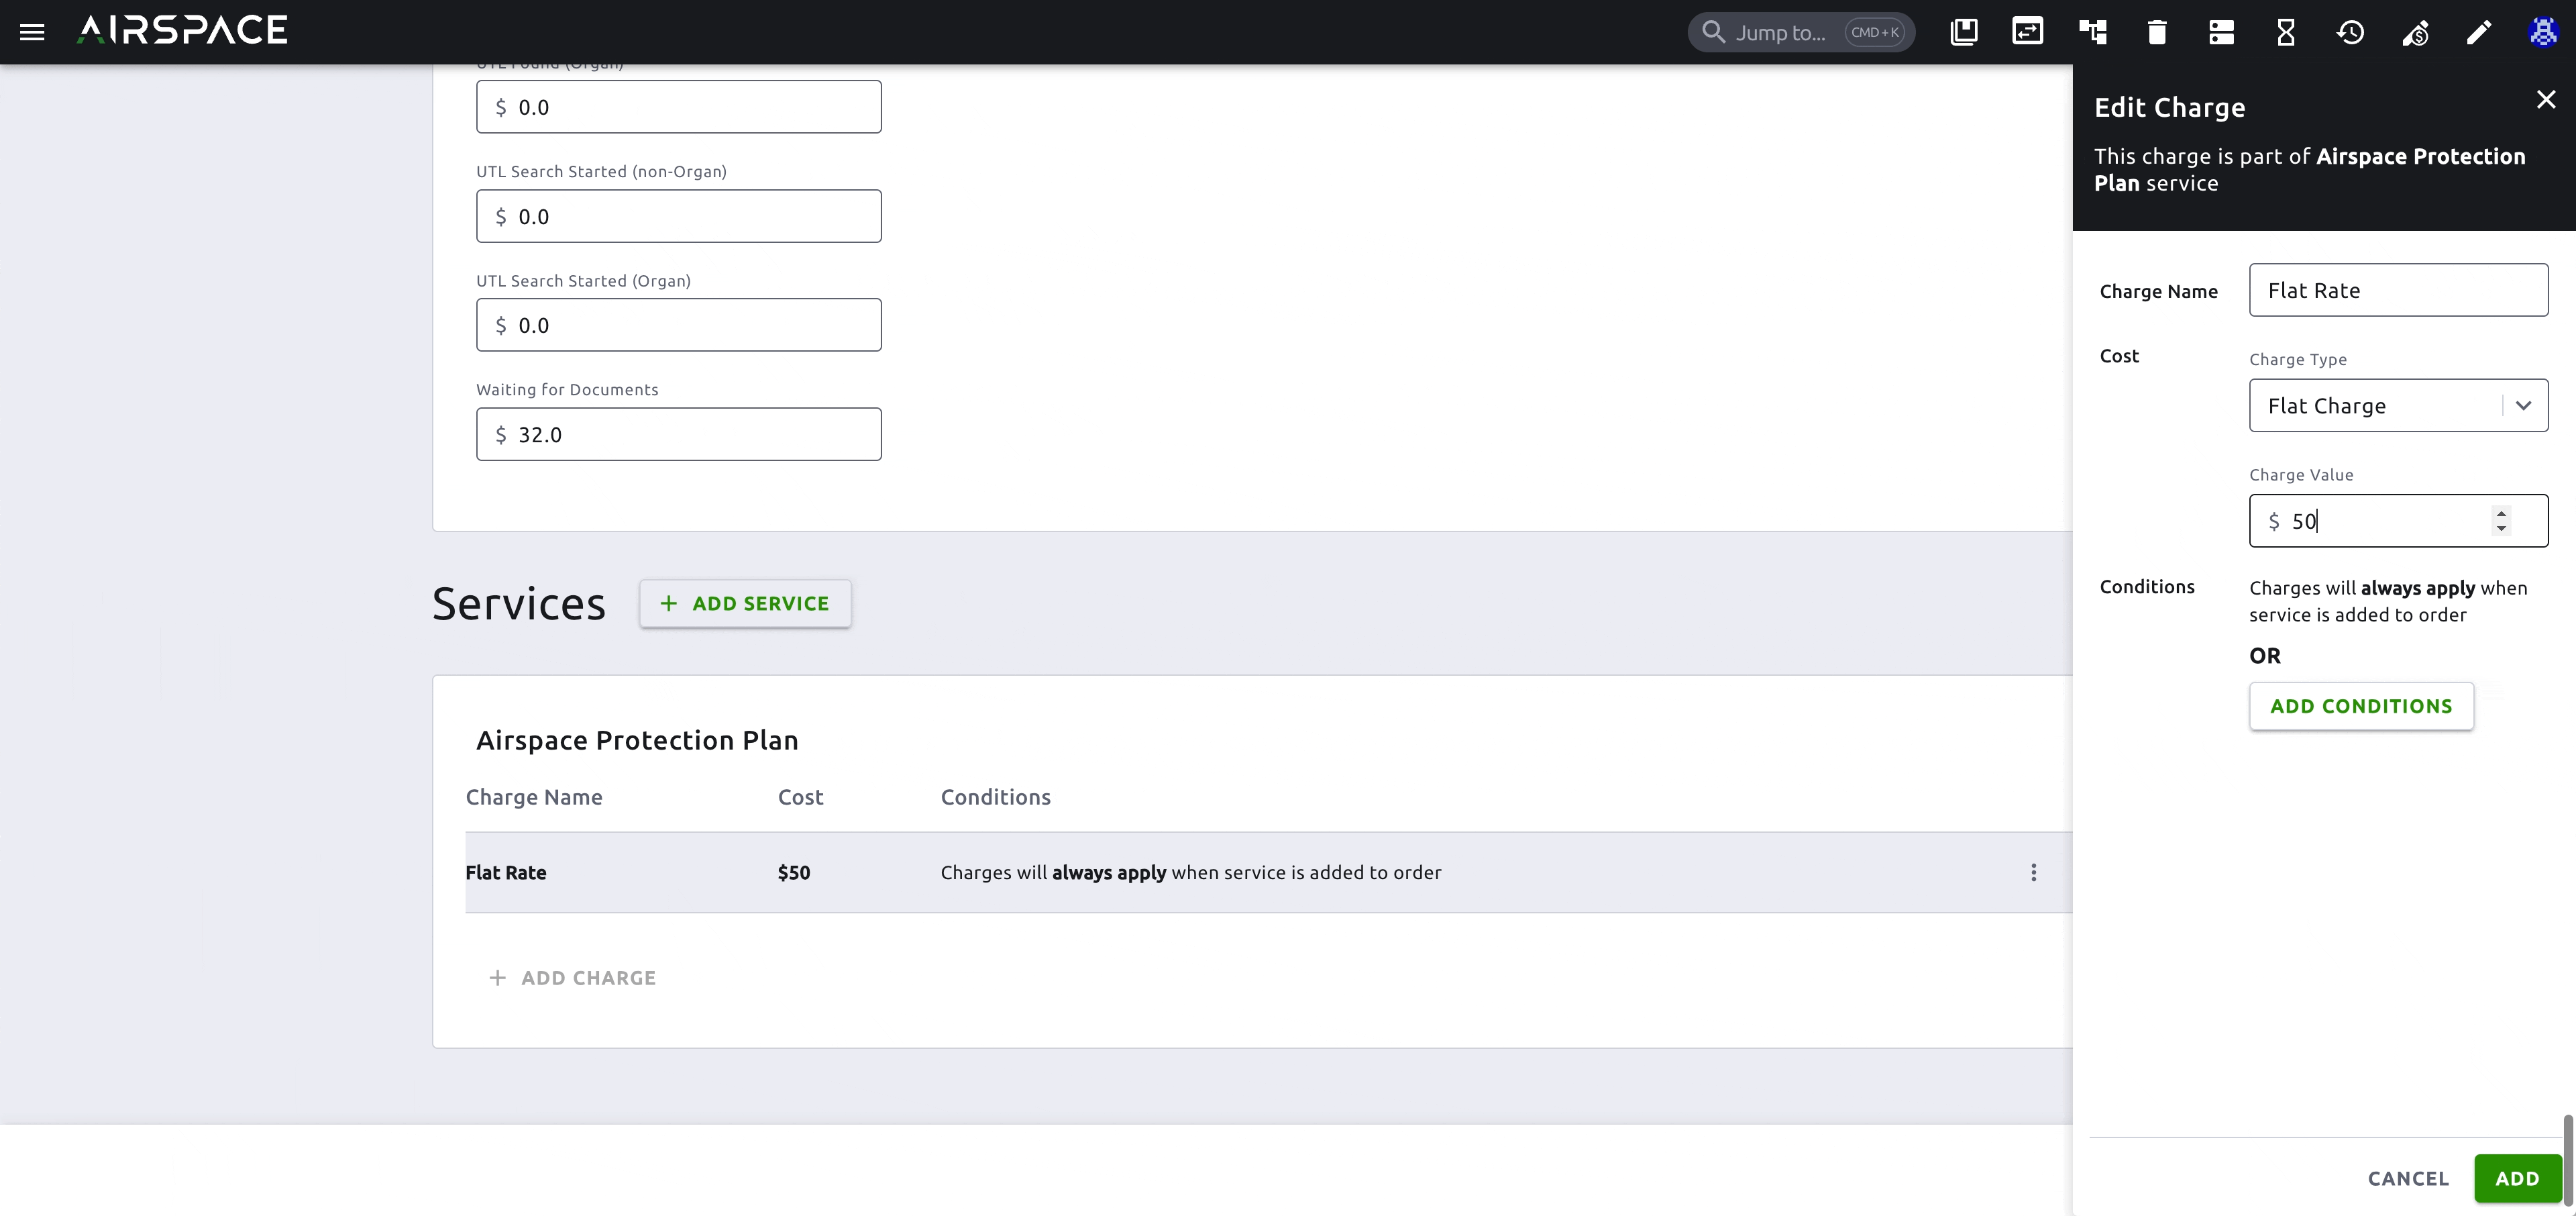Open the hamburger navigation menu
2576x1216 pixels.
[32, 32]
